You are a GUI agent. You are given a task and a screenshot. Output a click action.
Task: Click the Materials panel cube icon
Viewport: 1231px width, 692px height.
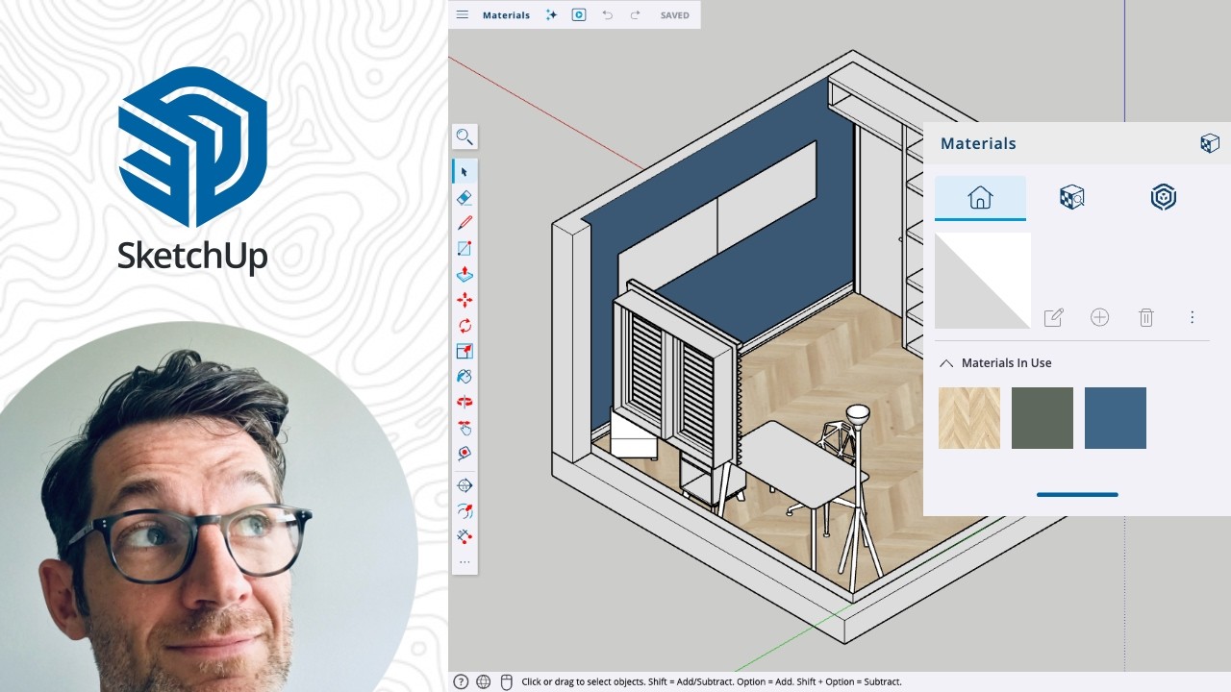pyautogui.click(x=1210, y=143)
